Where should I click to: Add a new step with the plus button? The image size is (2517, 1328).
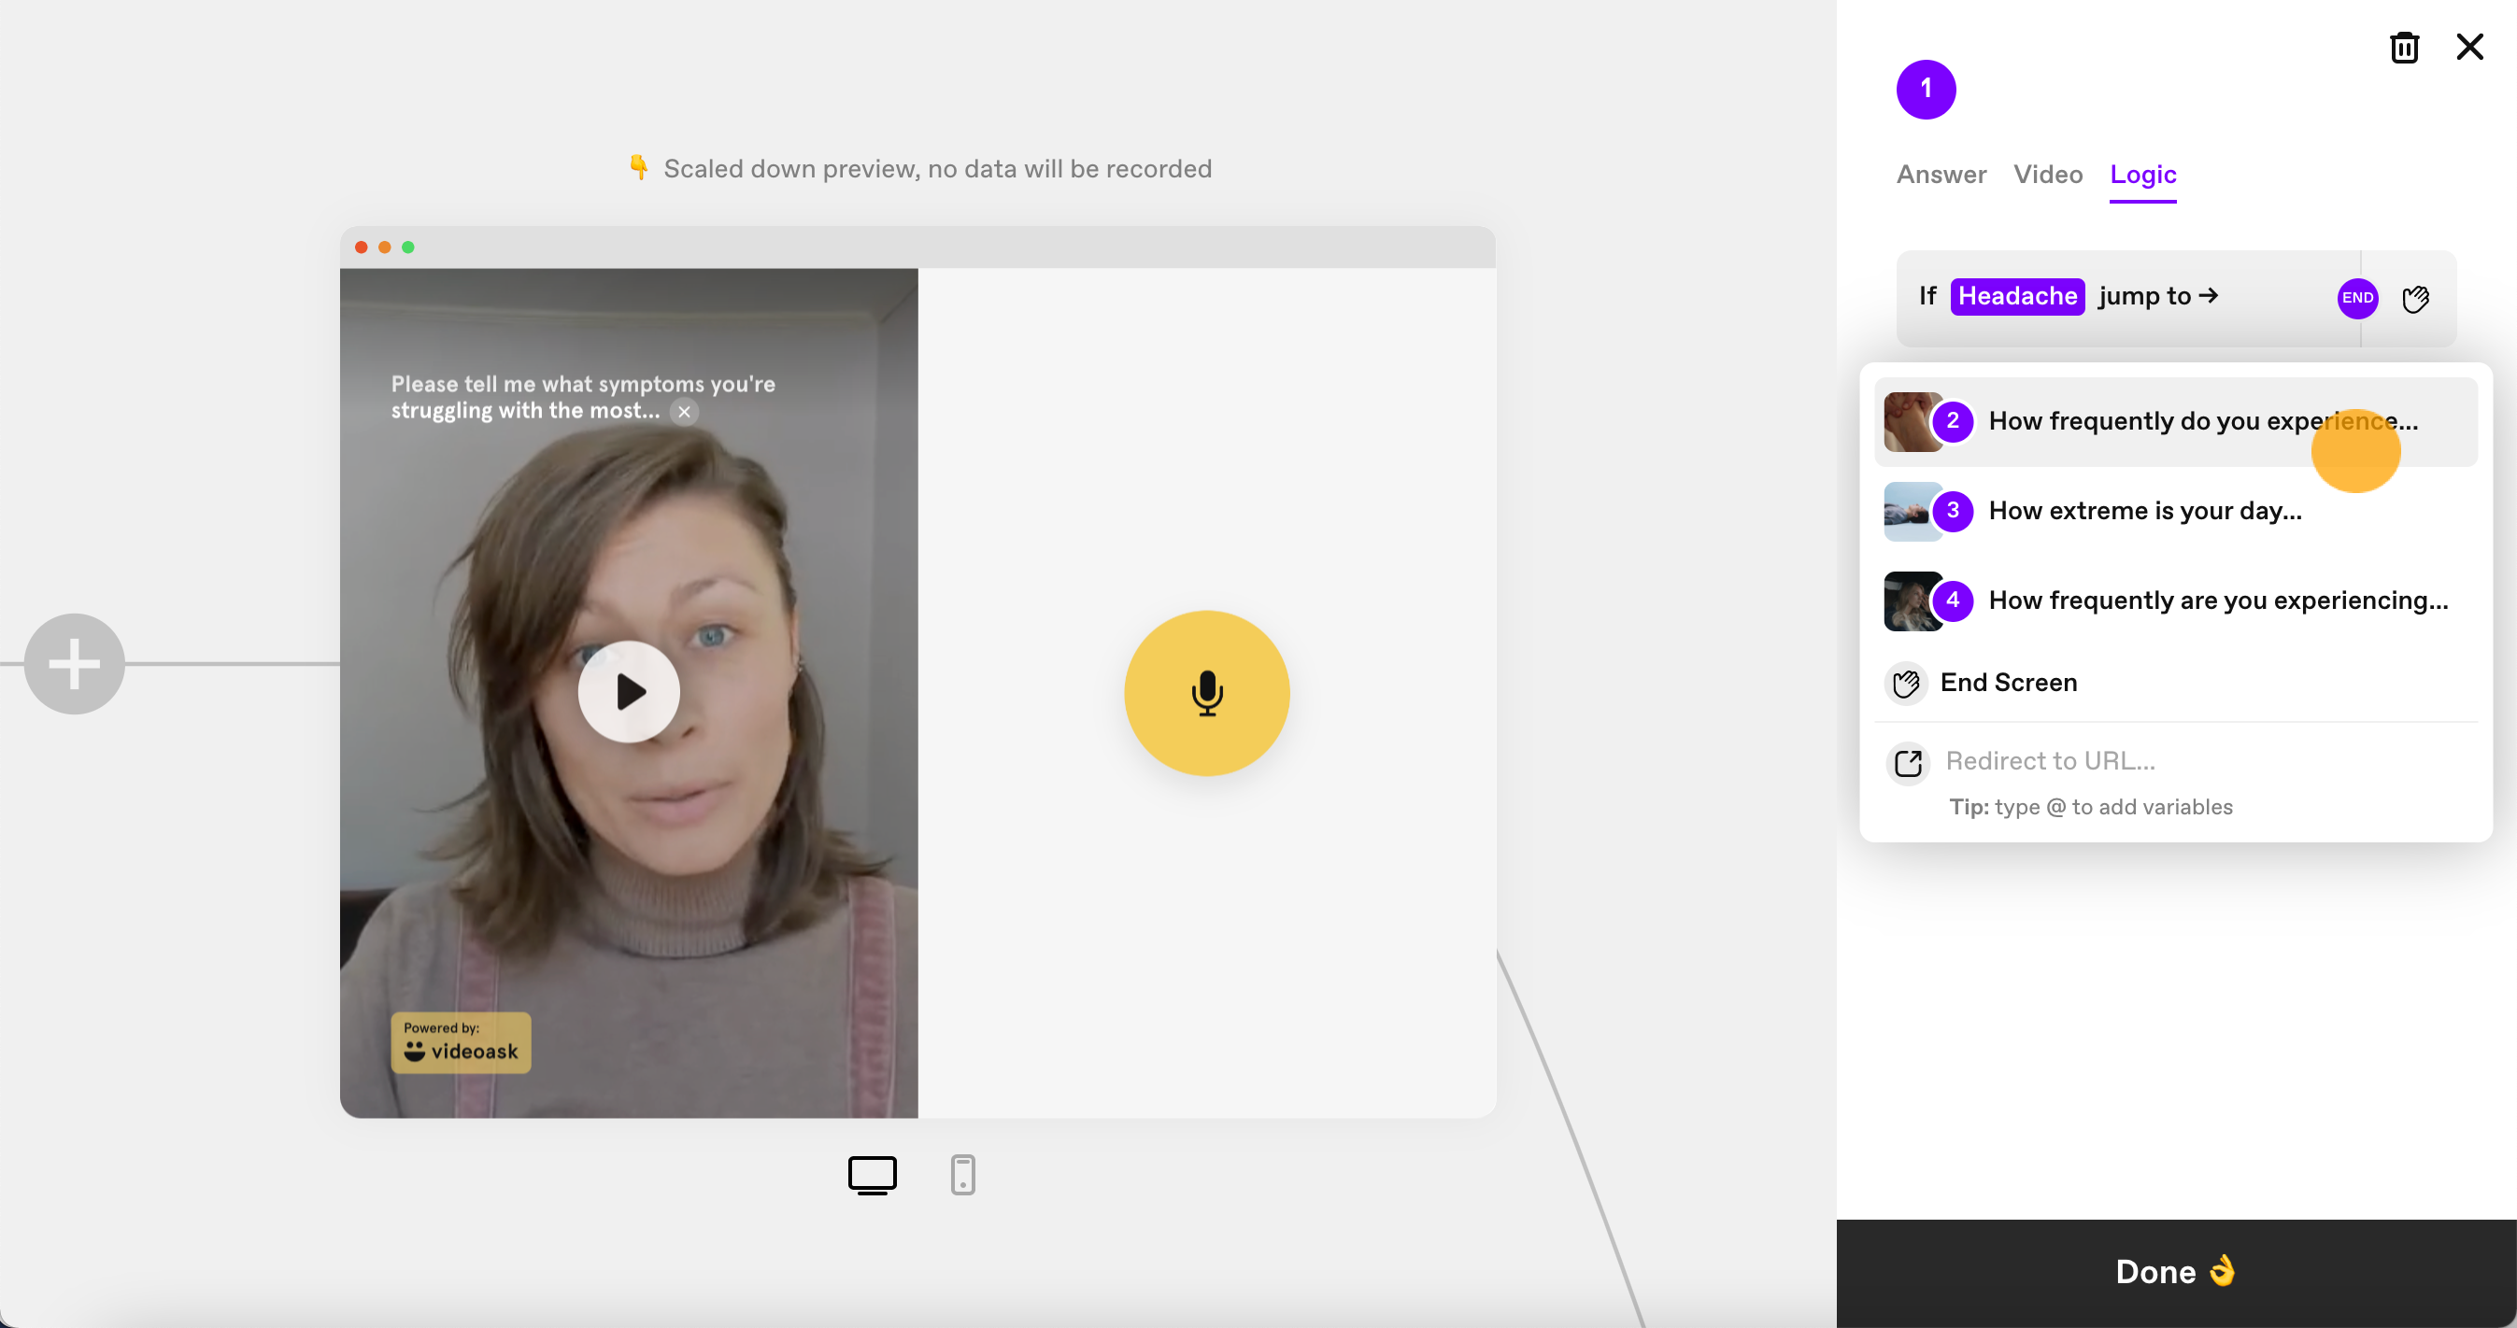click(74, 664)
